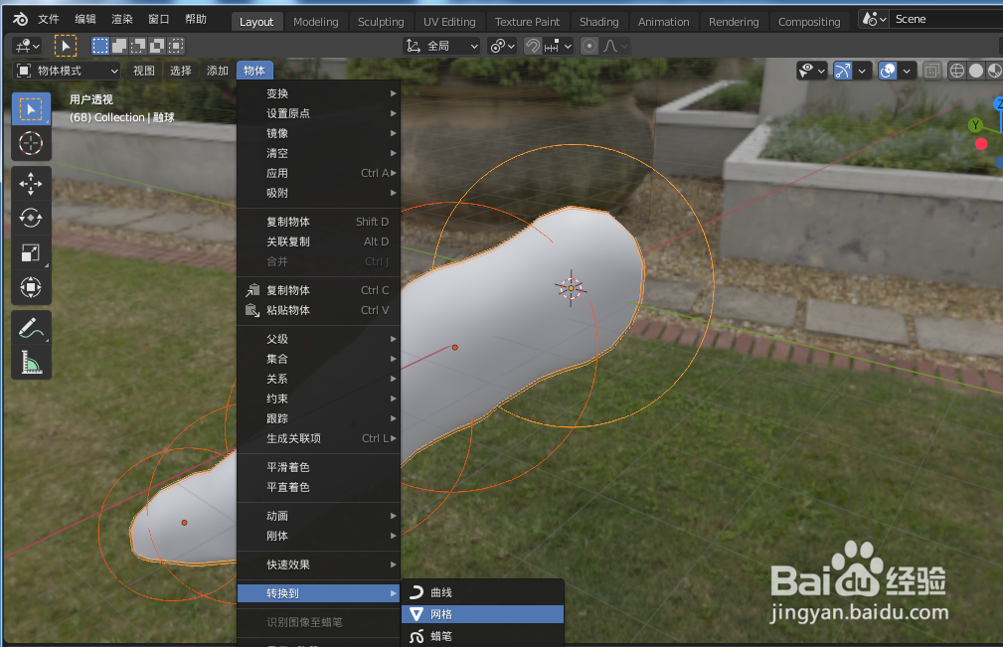1003x647 pixels.
Task: Click the snapping magnet icon
Action: [x=533, y=45]
